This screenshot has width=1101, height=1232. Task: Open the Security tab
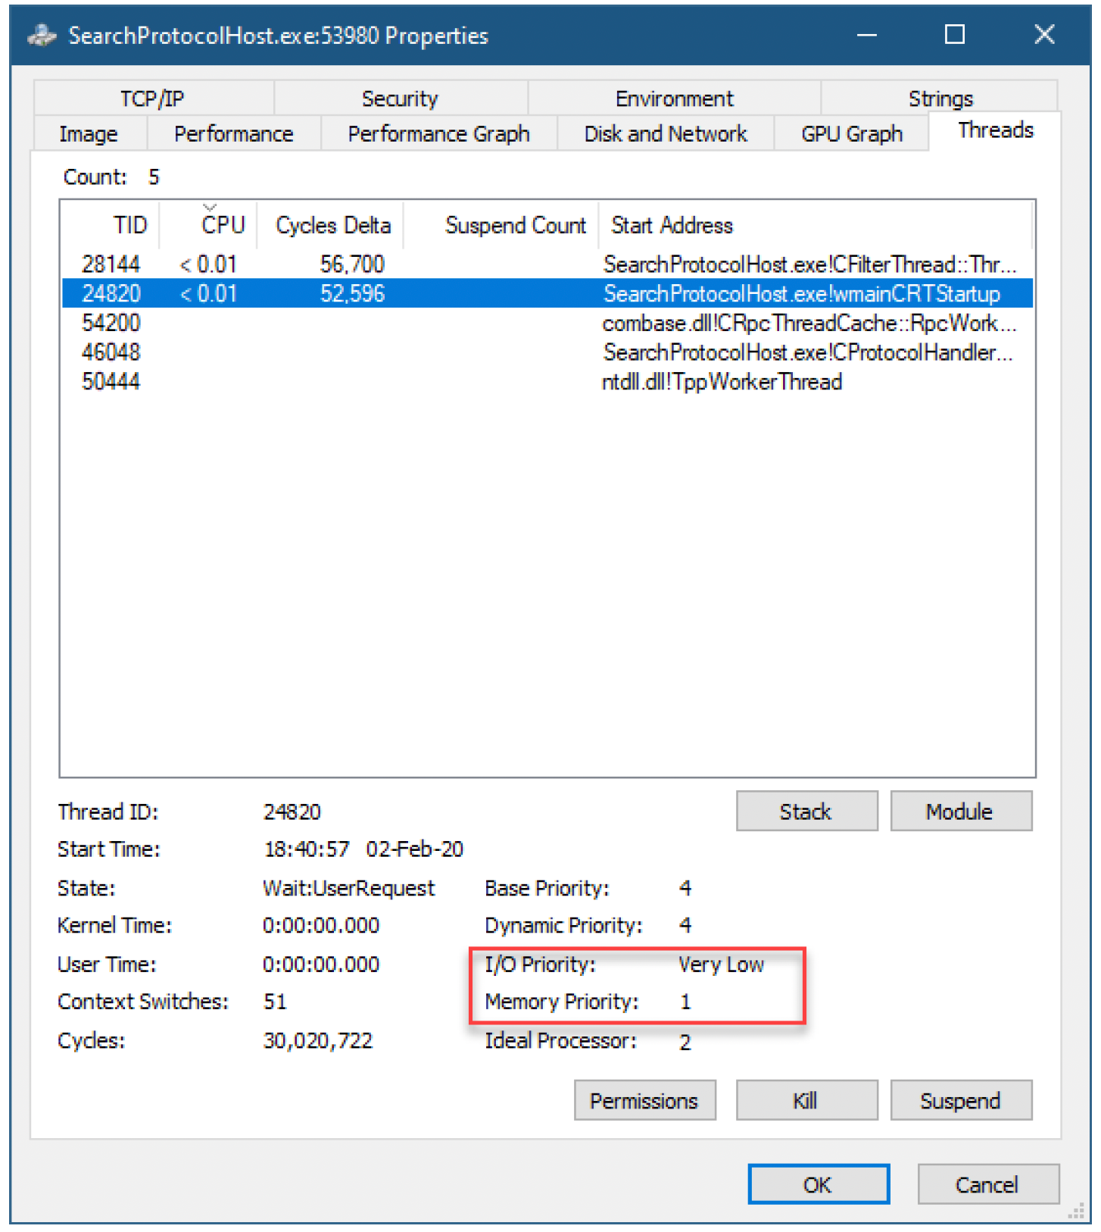[400, 98]
